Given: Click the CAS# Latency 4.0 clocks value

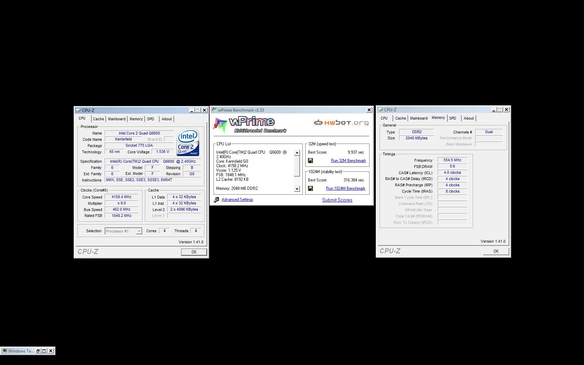Looking at the screenshot, I should (452, 173).
